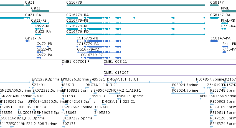Select the 82618 feature label

click(38, 96)
